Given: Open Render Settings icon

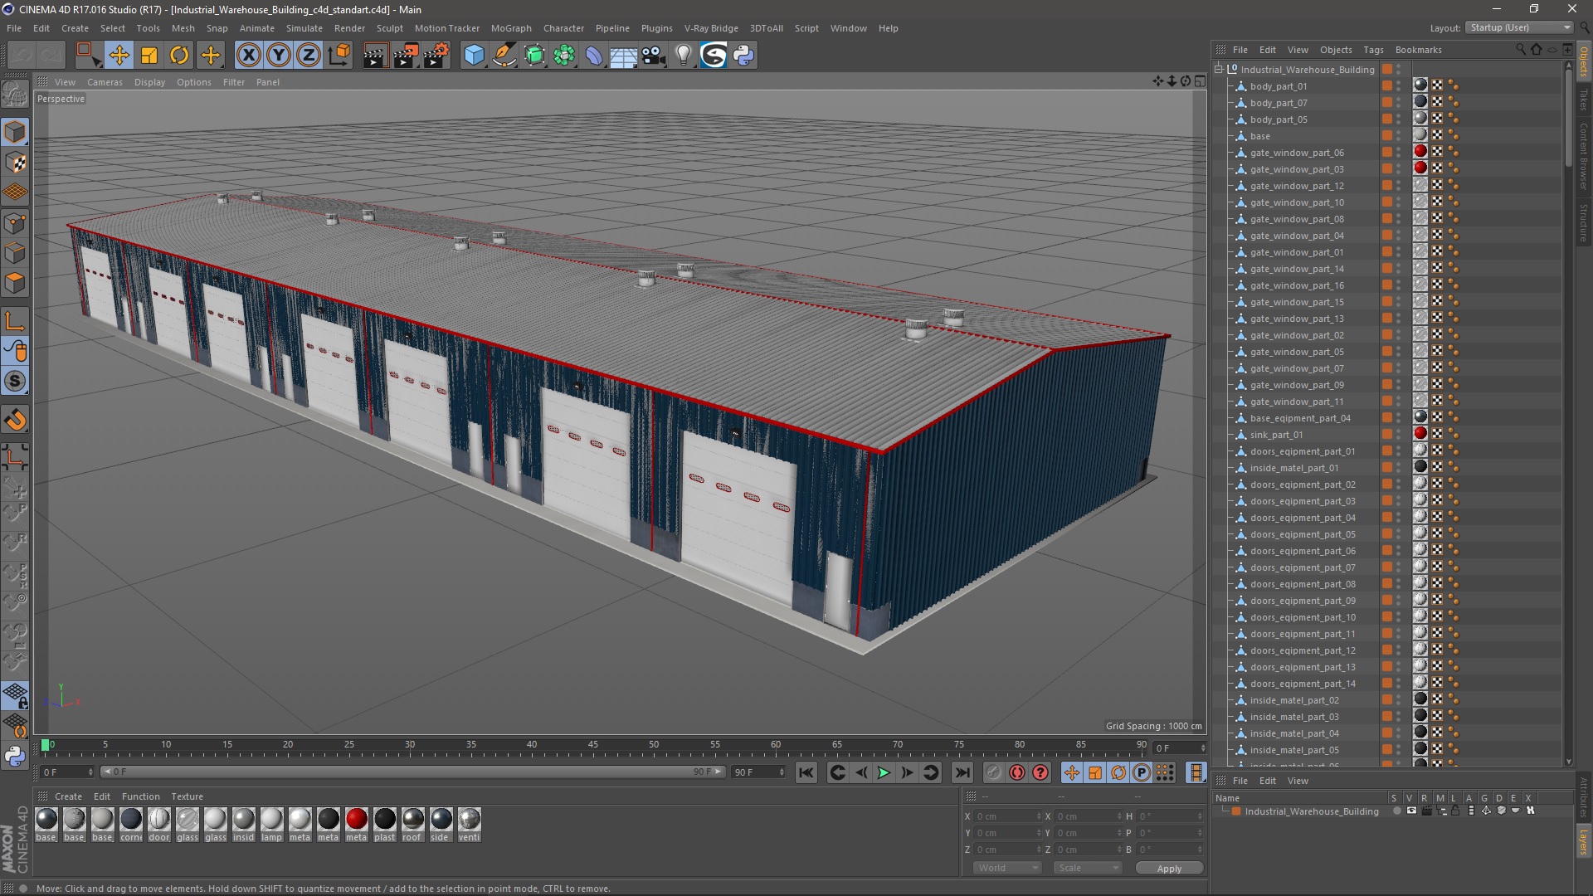Looking at the screenshot, I should (436, 56).
